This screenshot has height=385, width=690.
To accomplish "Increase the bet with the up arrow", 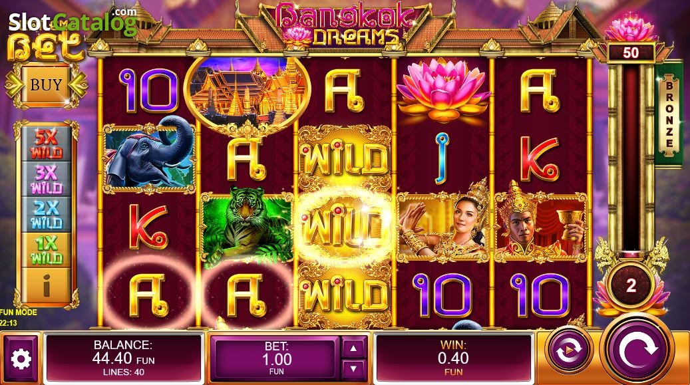I will pos(353,348).
